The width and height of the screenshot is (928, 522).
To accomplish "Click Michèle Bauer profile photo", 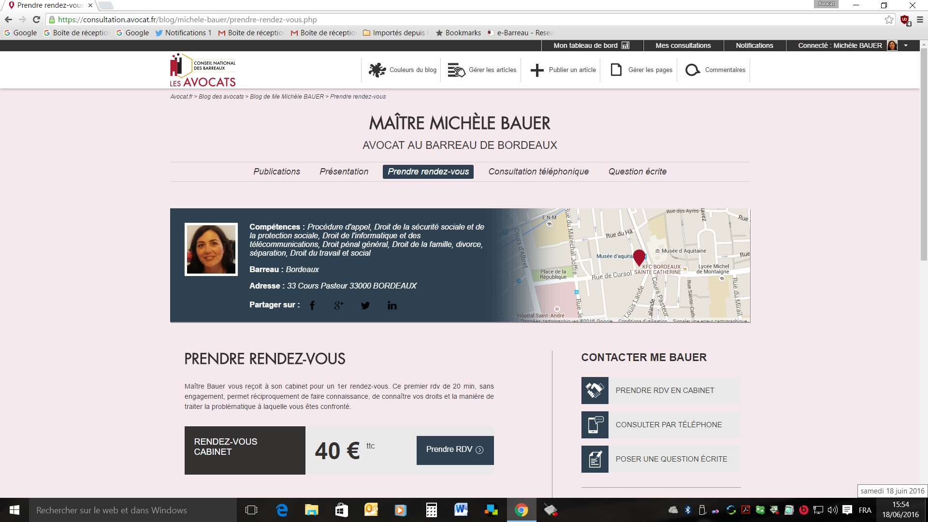I will [x=211, y=249].
